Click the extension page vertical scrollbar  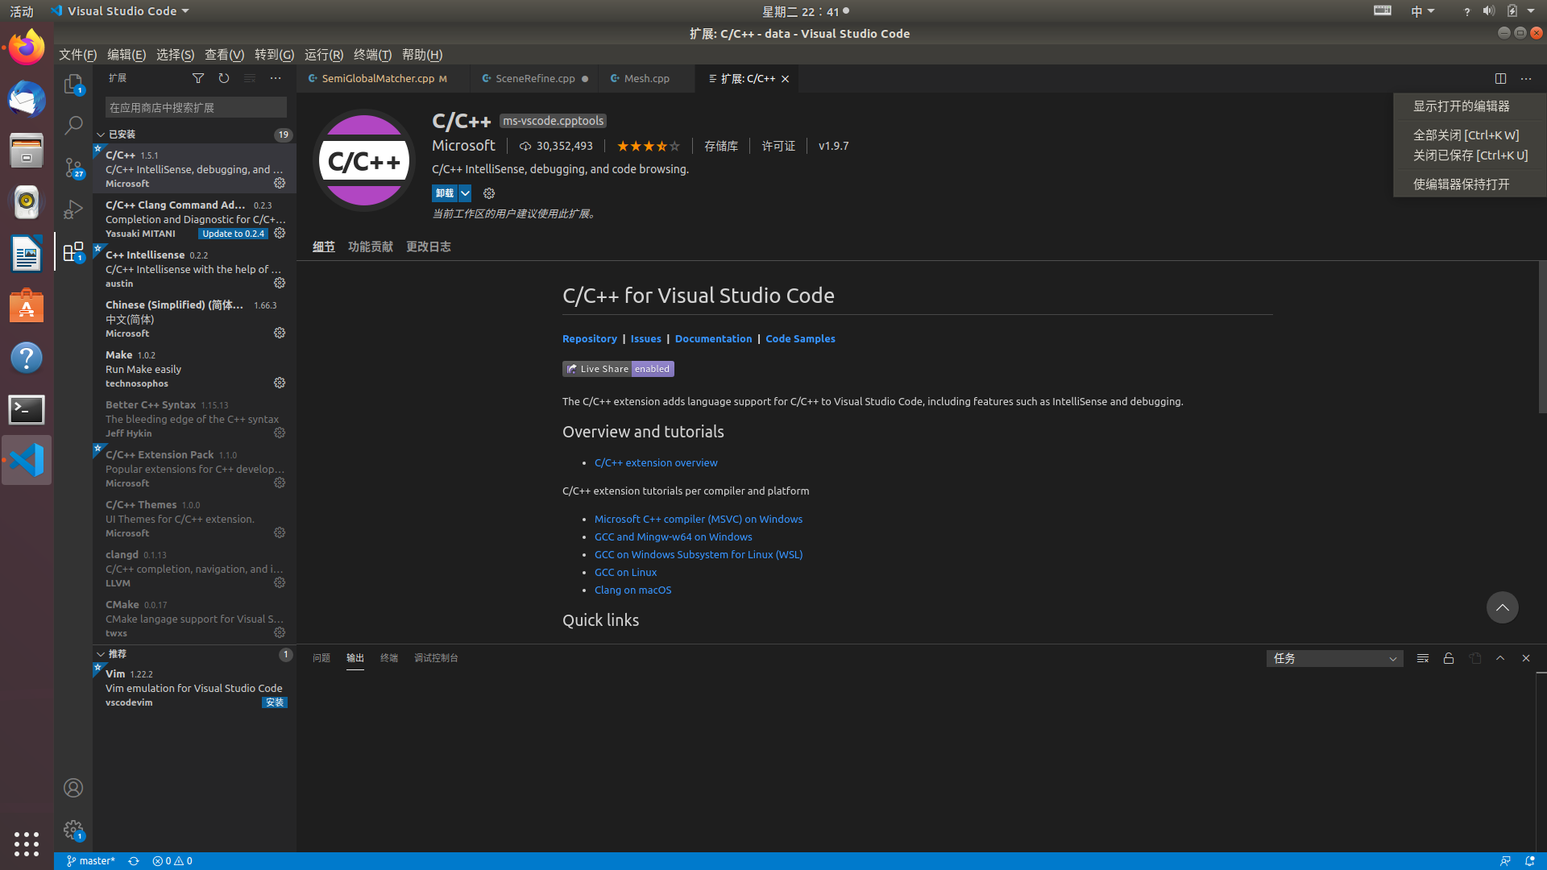[x=1542, y=337]
